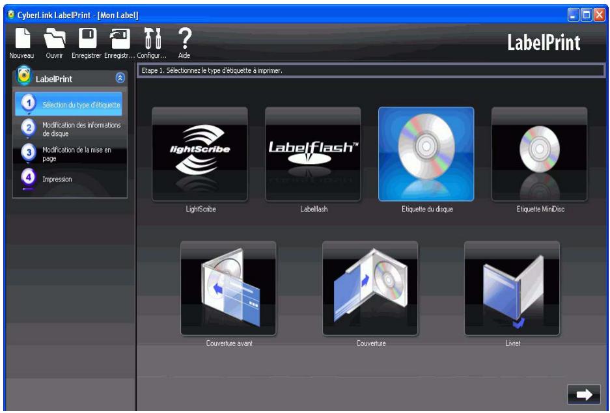Minimize the CyberLink LabelPrint window
Screen dimensions: 610x413
click(573, 15)
